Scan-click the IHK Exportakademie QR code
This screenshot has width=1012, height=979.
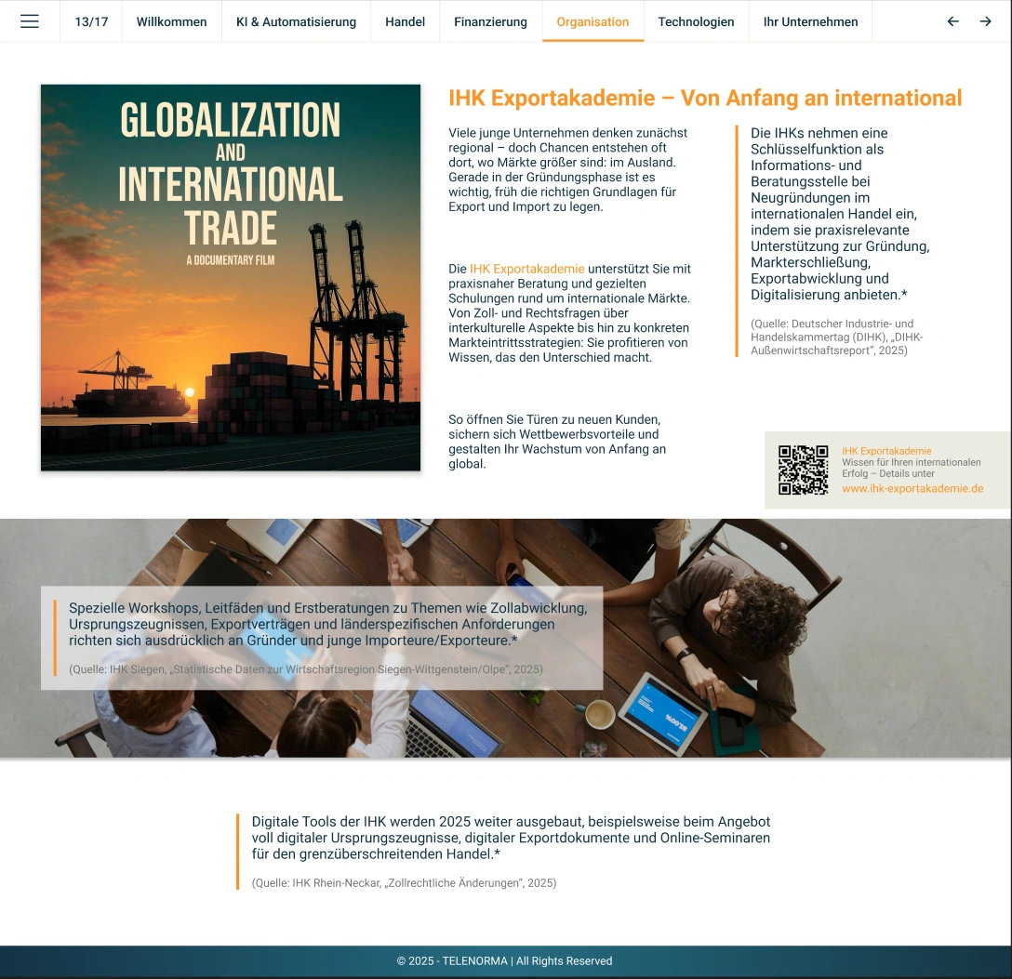pos(804,469)
